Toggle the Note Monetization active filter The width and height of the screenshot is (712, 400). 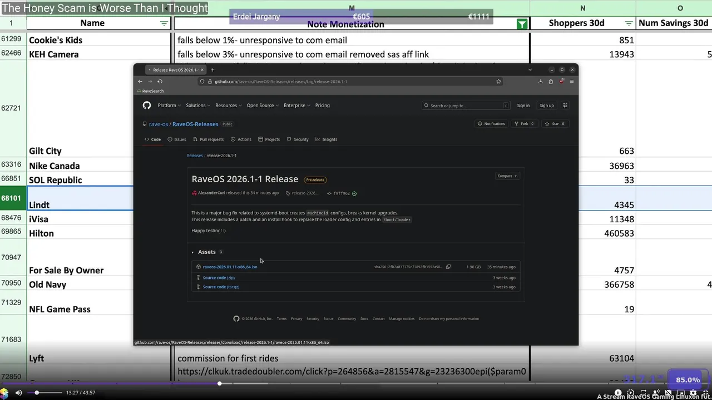pyautogui.click(x=522, y=24)
